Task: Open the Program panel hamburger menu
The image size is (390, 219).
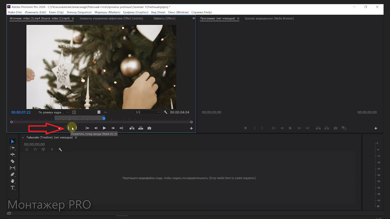Action: (x=238, y=18)
